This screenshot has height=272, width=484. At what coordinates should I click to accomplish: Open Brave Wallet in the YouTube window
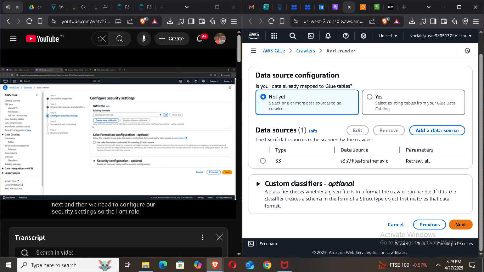202,21
